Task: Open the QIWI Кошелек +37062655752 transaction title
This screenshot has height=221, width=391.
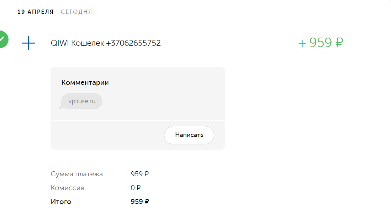Action: pyautogui.click(x=105, y=43)
